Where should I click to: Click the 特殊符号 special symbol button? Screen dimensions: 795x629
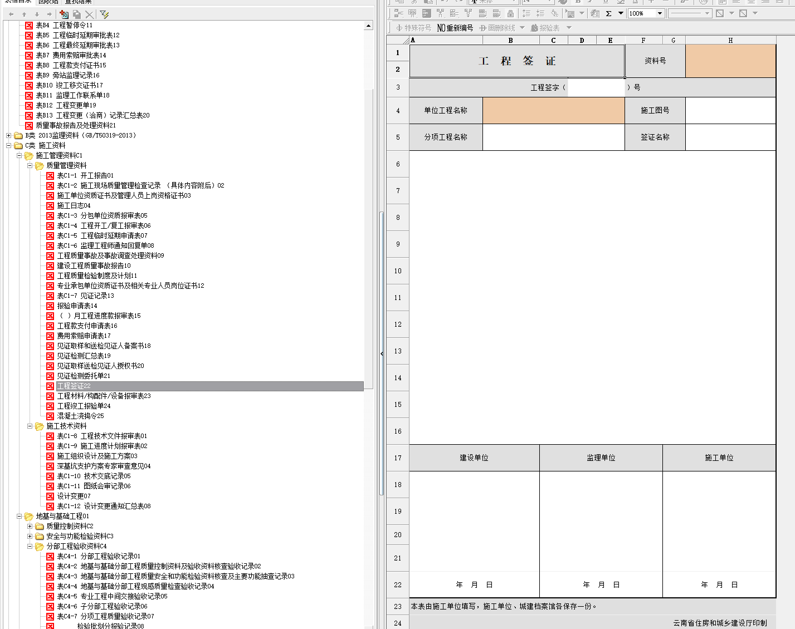[413, 28]
